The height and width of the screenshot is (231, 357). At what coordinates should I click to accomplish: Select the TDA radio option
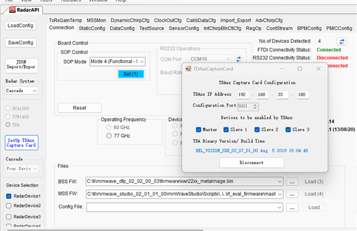8,124
